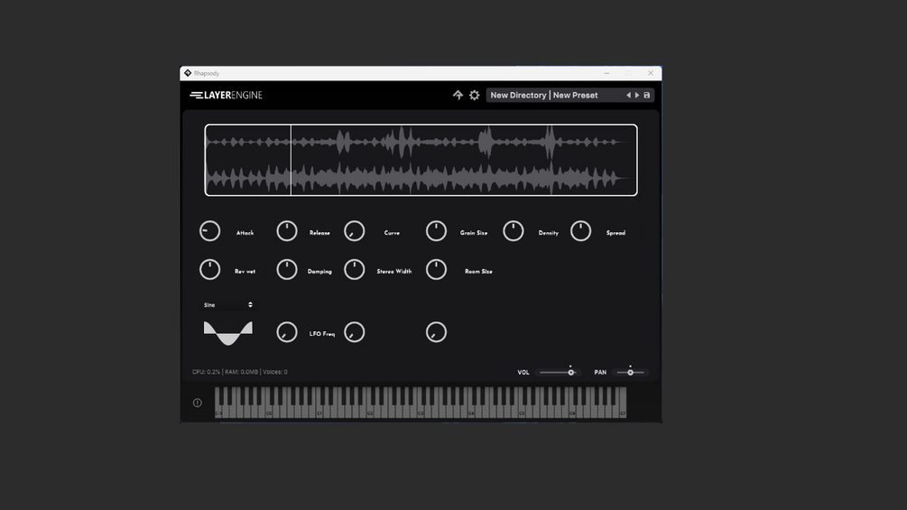907x510 pixels.
Task: Click the Grain Size label
Action: tap(474, 233)
